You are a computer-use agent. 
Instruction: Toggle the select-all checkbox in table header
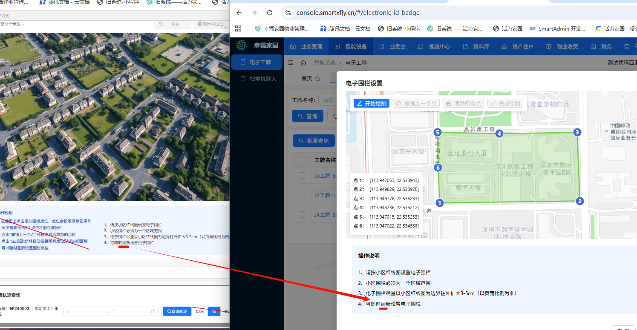pyautogui.click(x=302, y=160)
